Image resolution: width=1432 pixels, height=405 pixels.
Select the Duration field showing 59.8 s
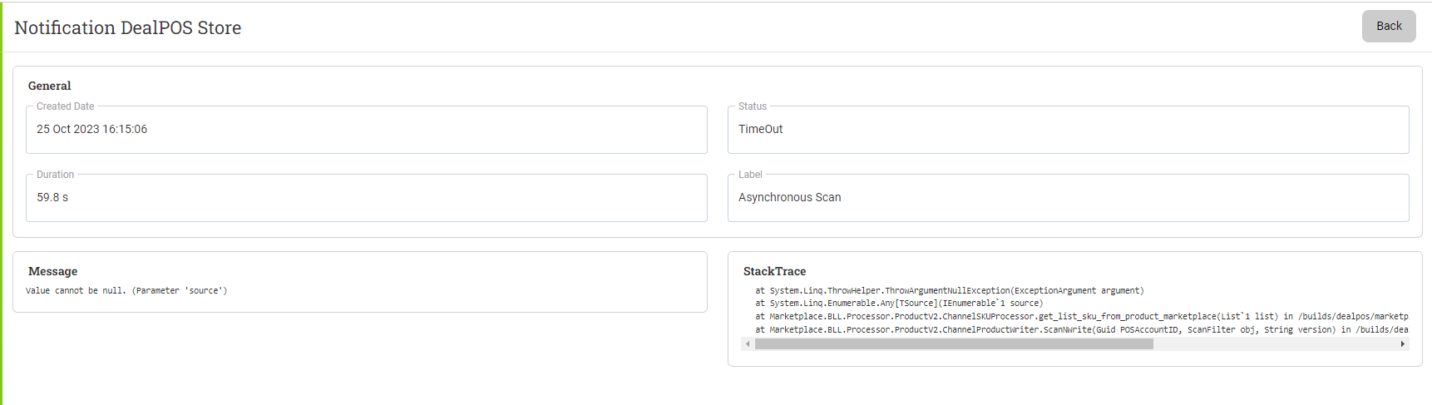367,197
